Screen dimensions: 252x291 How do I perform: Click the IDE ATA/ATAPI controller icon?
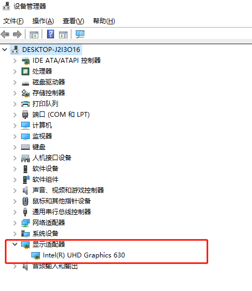coord(25,61)
